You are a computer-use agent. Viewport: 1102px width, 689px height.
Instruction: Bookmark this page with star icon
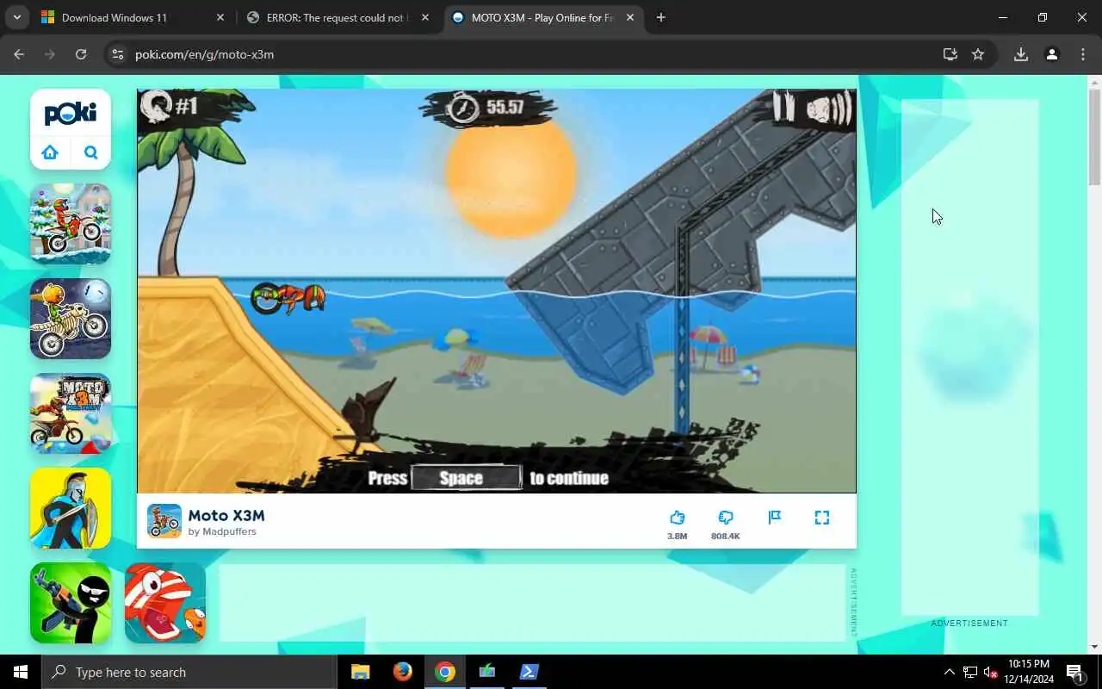point(978,54)
